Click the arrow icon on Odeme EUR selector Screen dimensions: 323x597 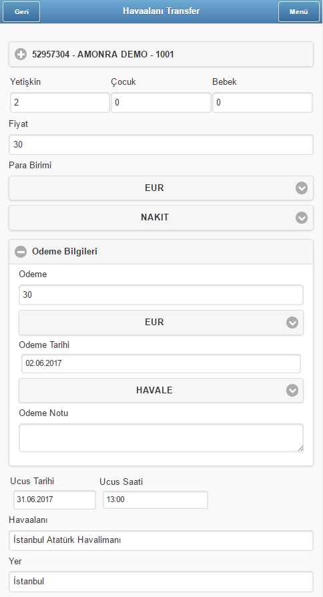292,323
